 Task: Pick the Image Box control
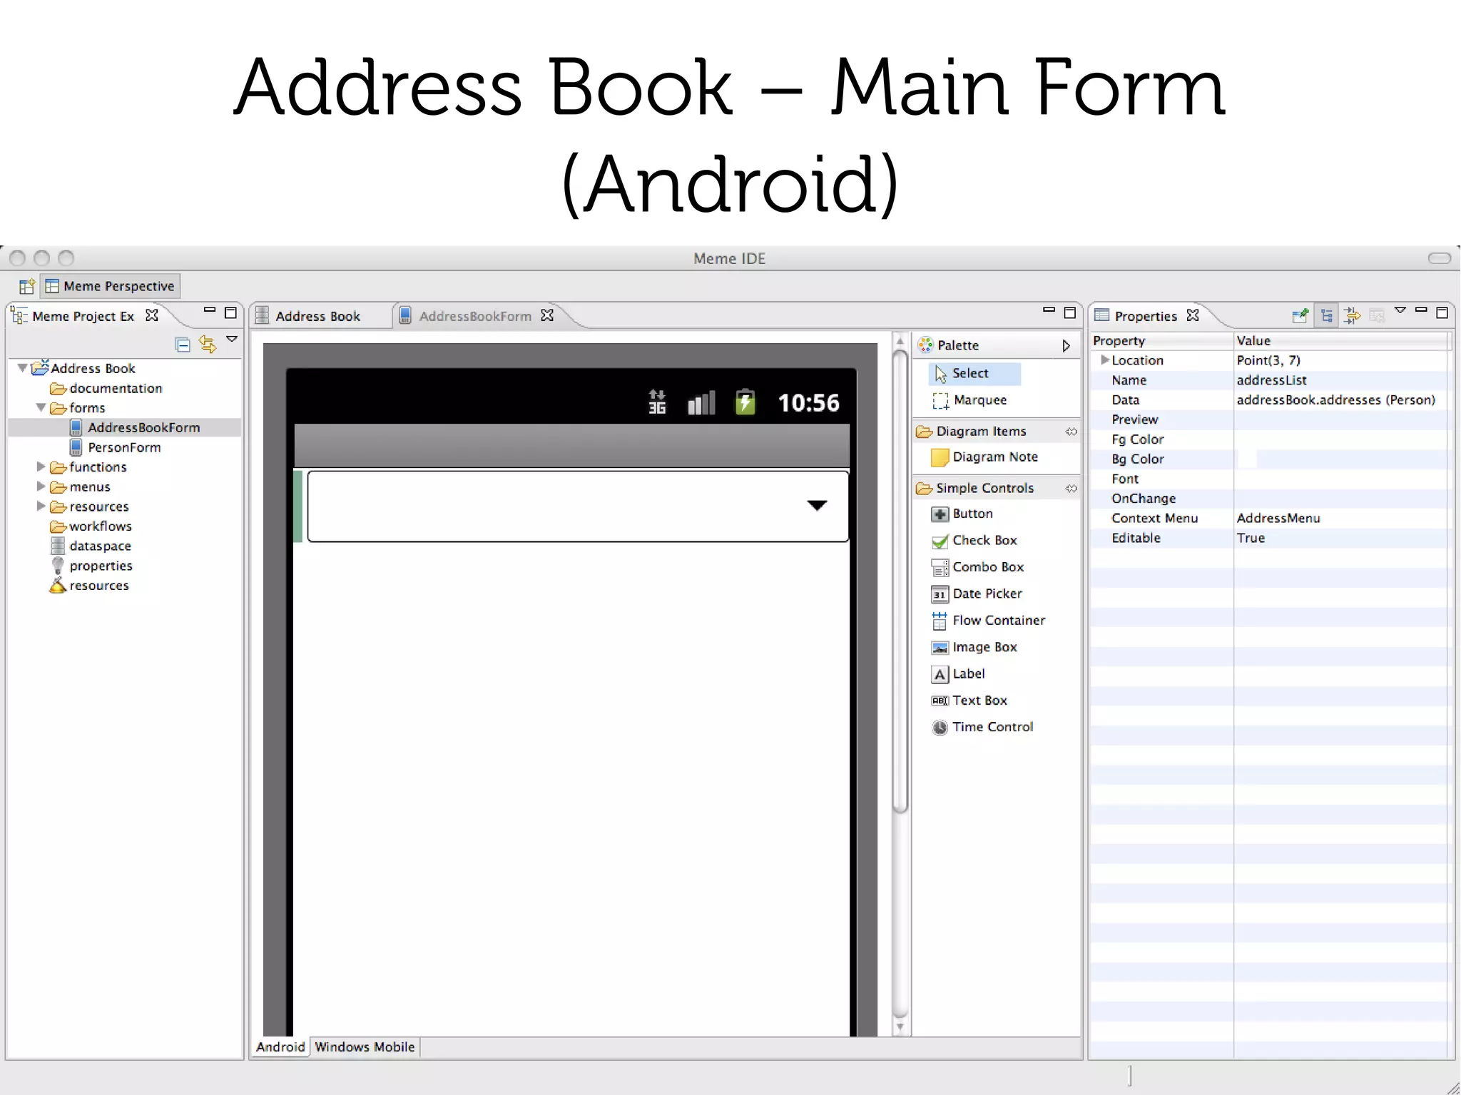[974, 647]
